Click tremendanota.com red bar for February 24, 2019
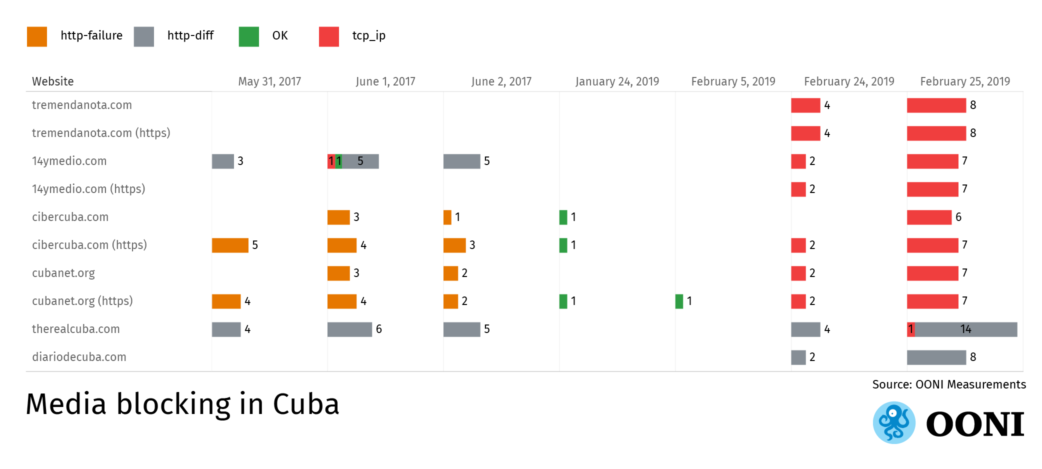The image size is (1042, 469). (x=805, y=105)
